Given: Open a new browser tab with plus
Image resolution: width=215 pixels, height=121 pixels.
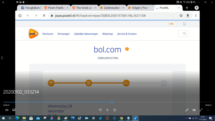Looking at the screenshot, I should [187, 8].
